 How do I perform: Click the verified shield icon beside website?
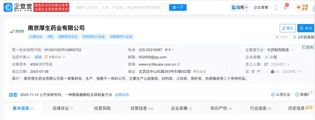tap(178, 65)
